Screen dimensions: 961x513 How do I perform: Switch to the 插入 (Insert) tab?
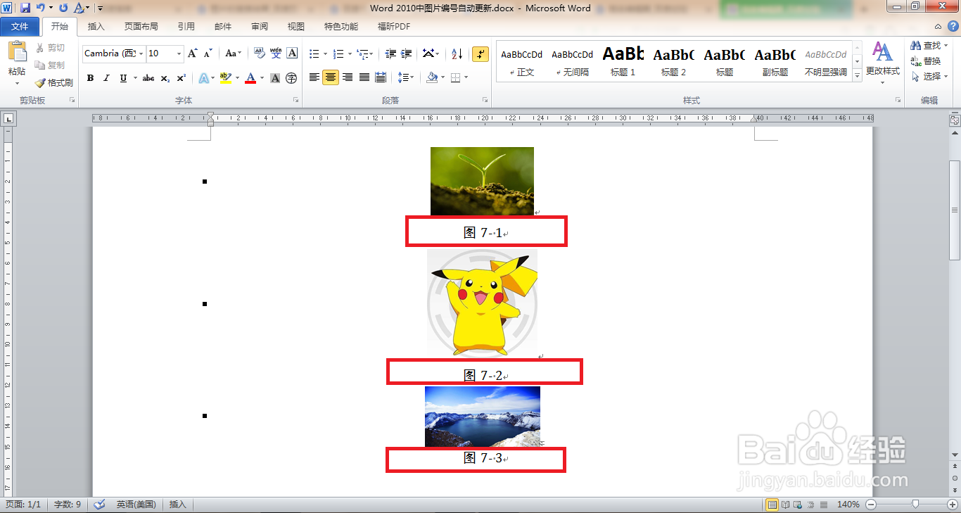[96, 27]
